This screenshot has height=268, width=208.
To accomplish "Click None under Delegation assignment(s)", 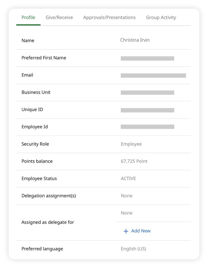I will click(x=127, y=196).
